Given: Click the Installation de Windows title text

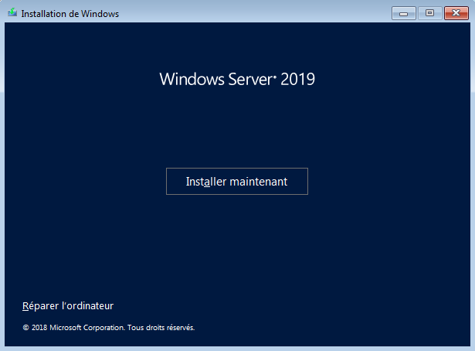Looking at the screenshot, I should (70, 14).
